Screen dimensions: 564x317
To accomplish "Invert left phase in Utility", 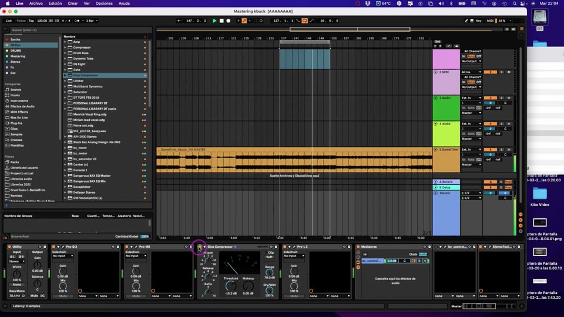I will click(12, 257).
